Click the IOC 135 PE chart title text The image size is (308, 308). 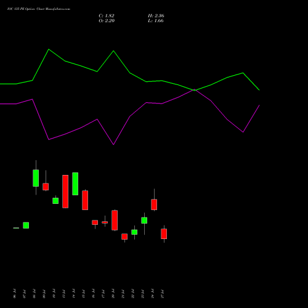point(39,9)
